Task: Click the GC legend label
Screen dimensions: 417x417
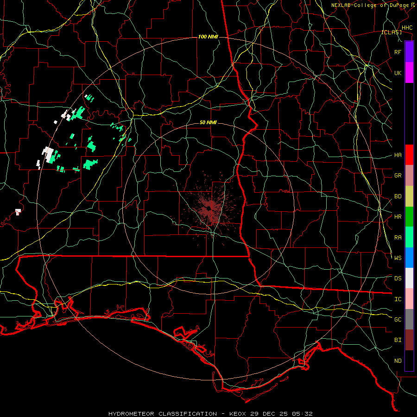Action: point(398,320)
